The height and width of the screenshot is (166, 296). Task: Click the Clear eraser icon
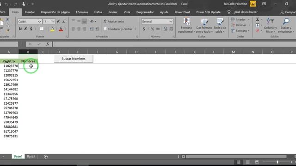pyautogui.click(x=258, y=31)
